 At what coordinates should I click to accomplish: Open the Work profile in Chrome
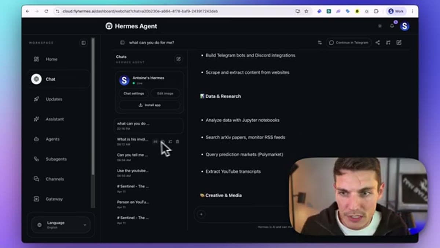396,11
